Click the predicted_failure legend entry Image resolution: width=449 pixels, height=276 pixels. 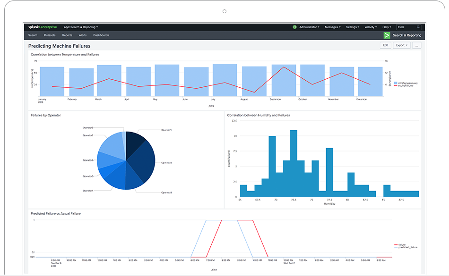pos(406,247)
